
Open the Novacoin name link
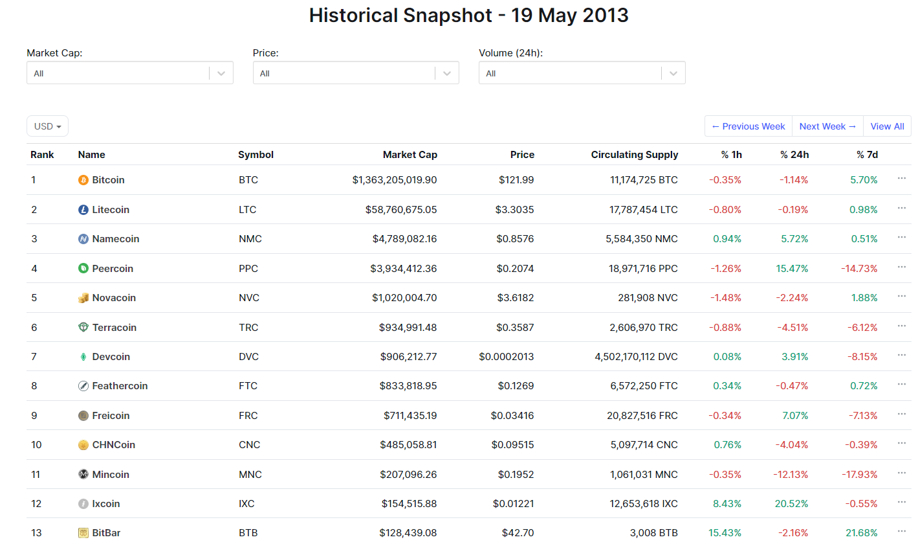point(114,298)
